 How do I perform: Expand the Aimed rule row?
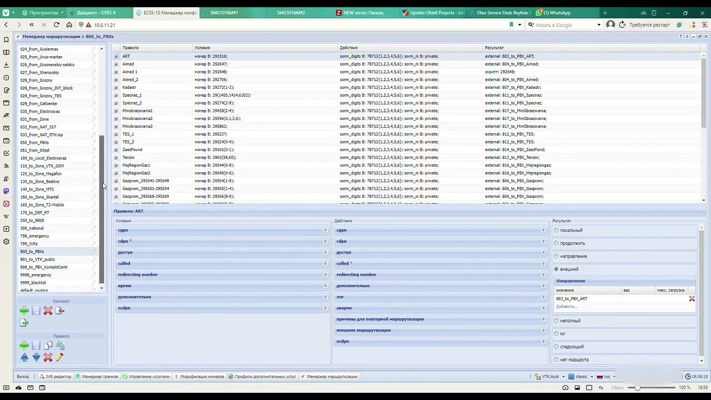point(116,64)
